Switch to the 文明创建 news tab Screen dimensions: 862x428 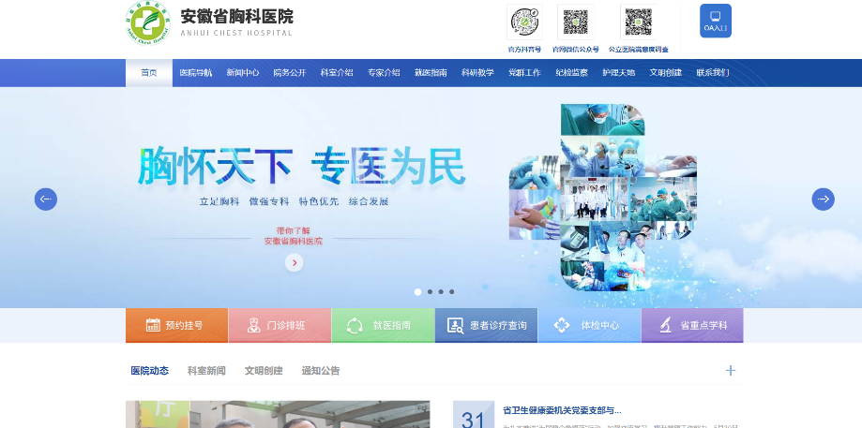pos(264,371)
